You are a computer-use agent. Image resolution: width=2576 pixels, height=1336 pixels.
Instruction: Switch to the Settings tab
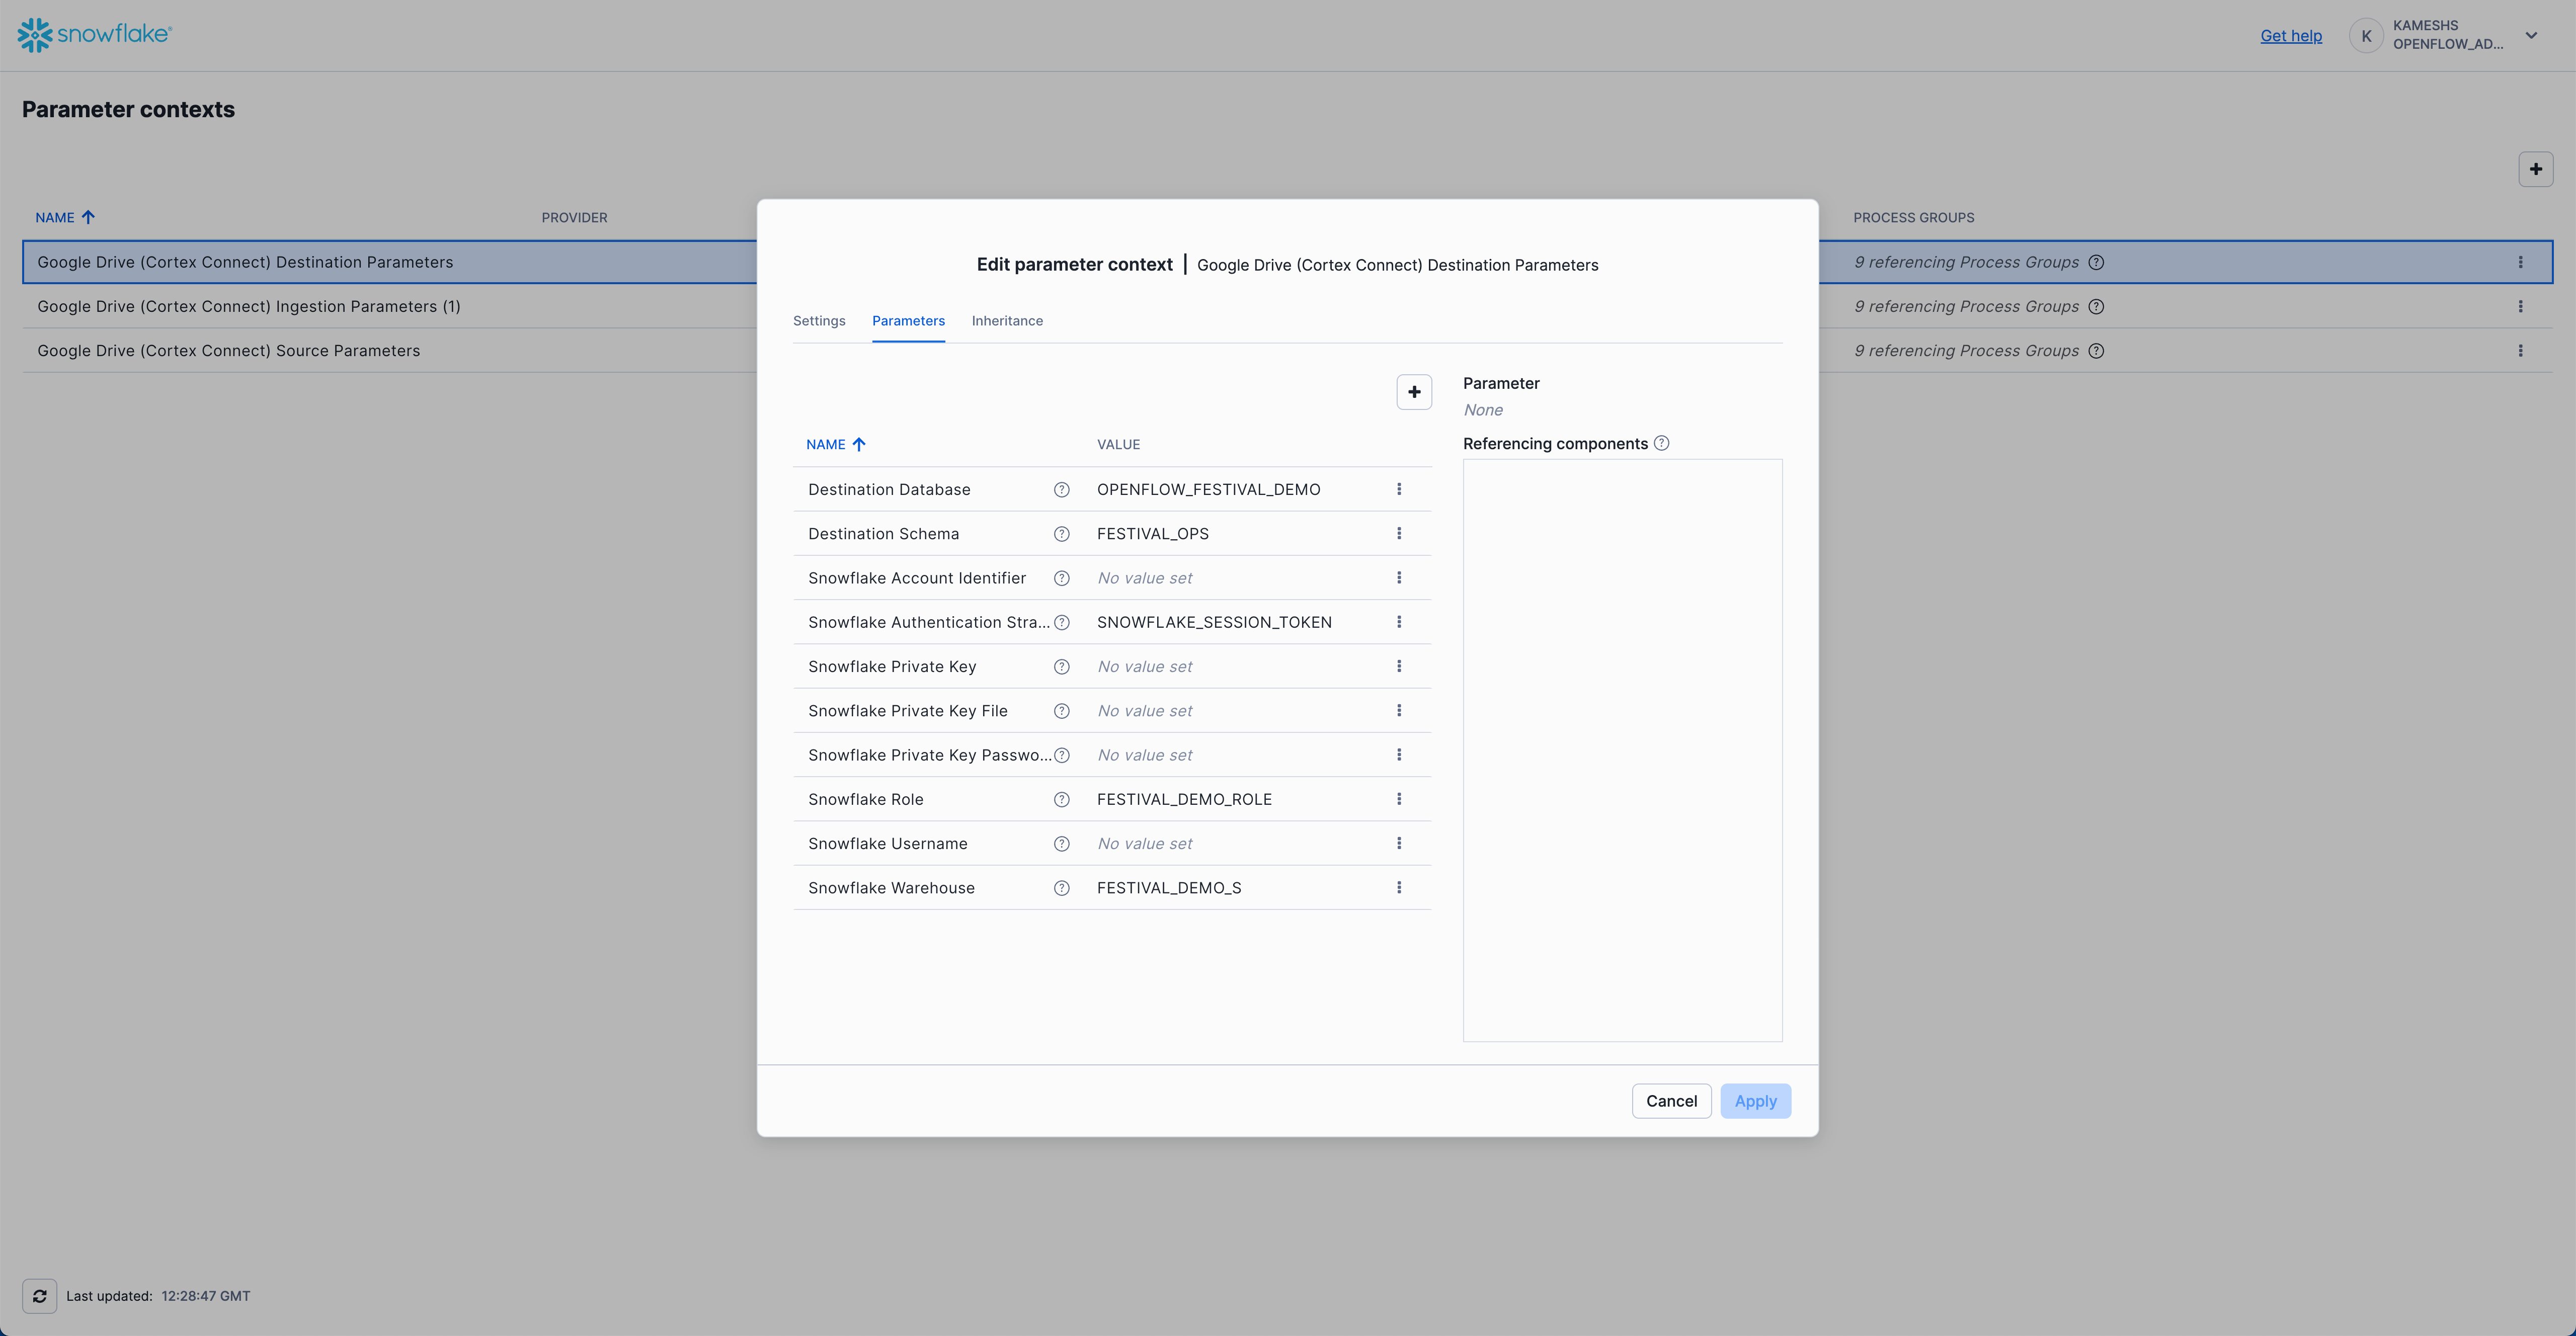819,320
